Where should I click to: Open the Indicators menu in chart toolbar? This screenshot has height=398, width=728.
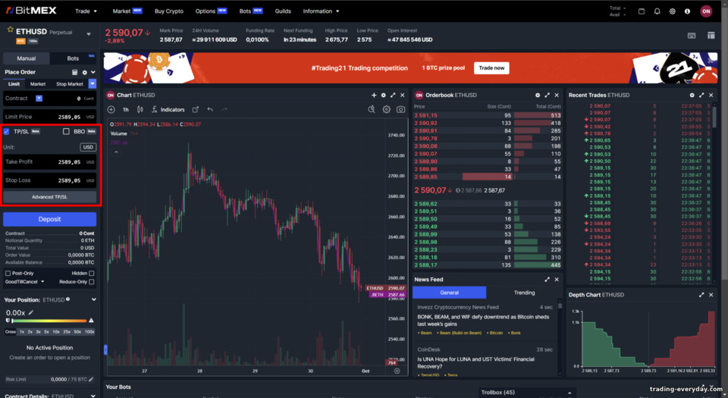(168, 109)
